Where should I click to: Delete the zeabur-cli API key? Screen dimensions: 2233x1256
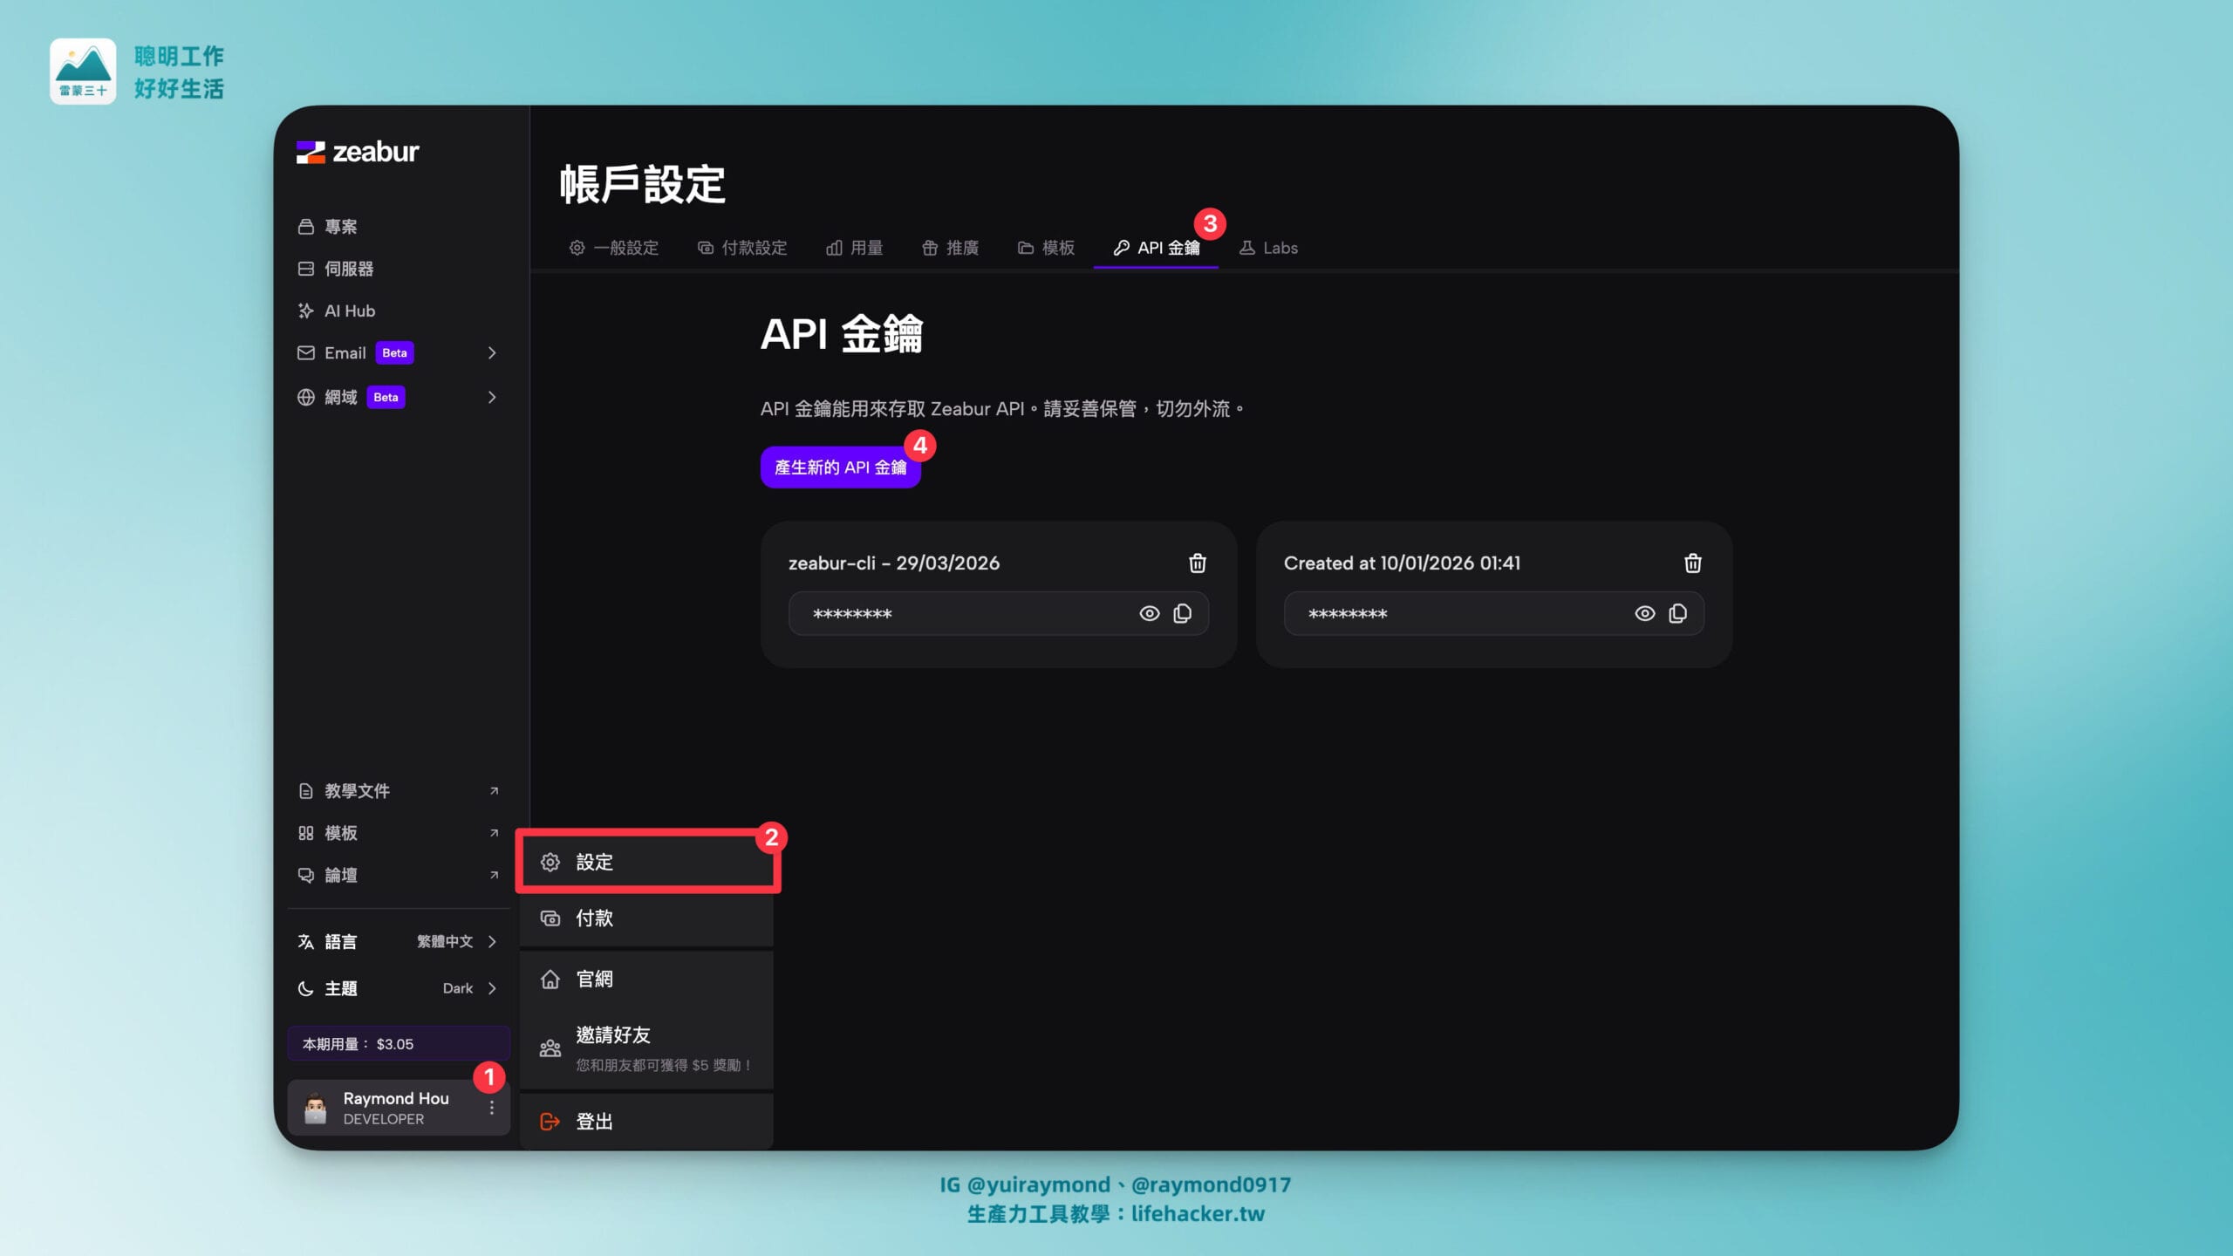pos(1197,563)
